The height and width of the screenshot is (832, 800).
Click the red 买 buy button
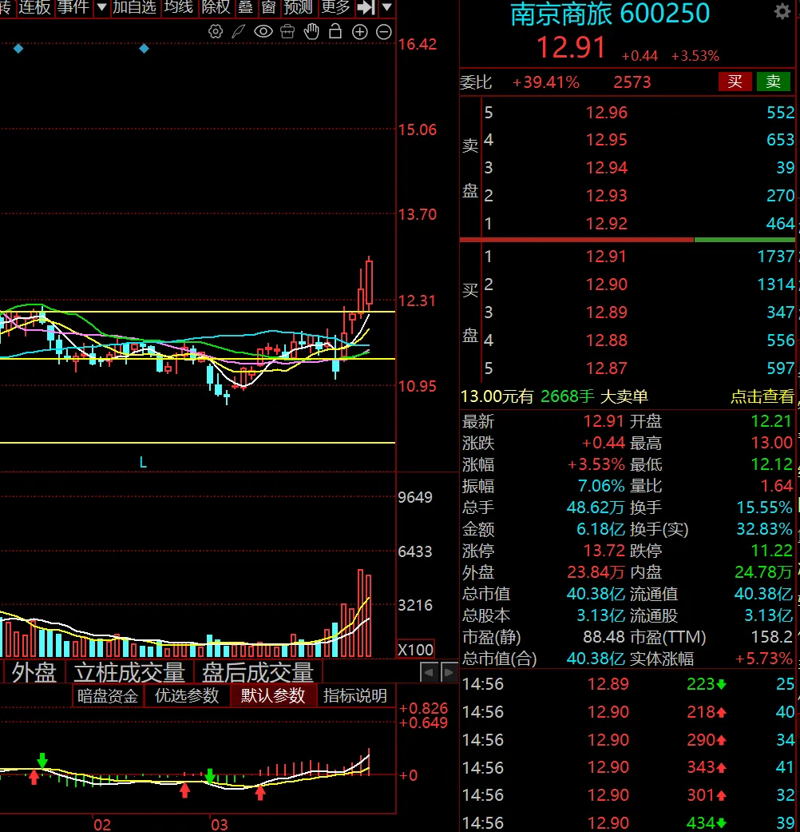[x=735, y=82]
